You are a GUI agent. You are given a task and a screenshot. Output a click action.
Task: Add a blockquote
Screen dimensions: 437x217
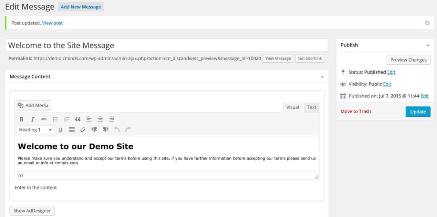(x=78, y=119)
